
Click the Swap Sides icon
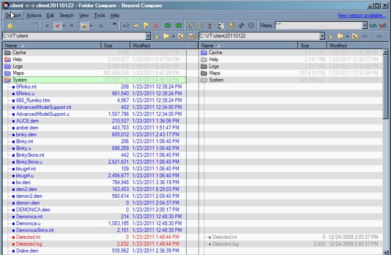(241, 26)
